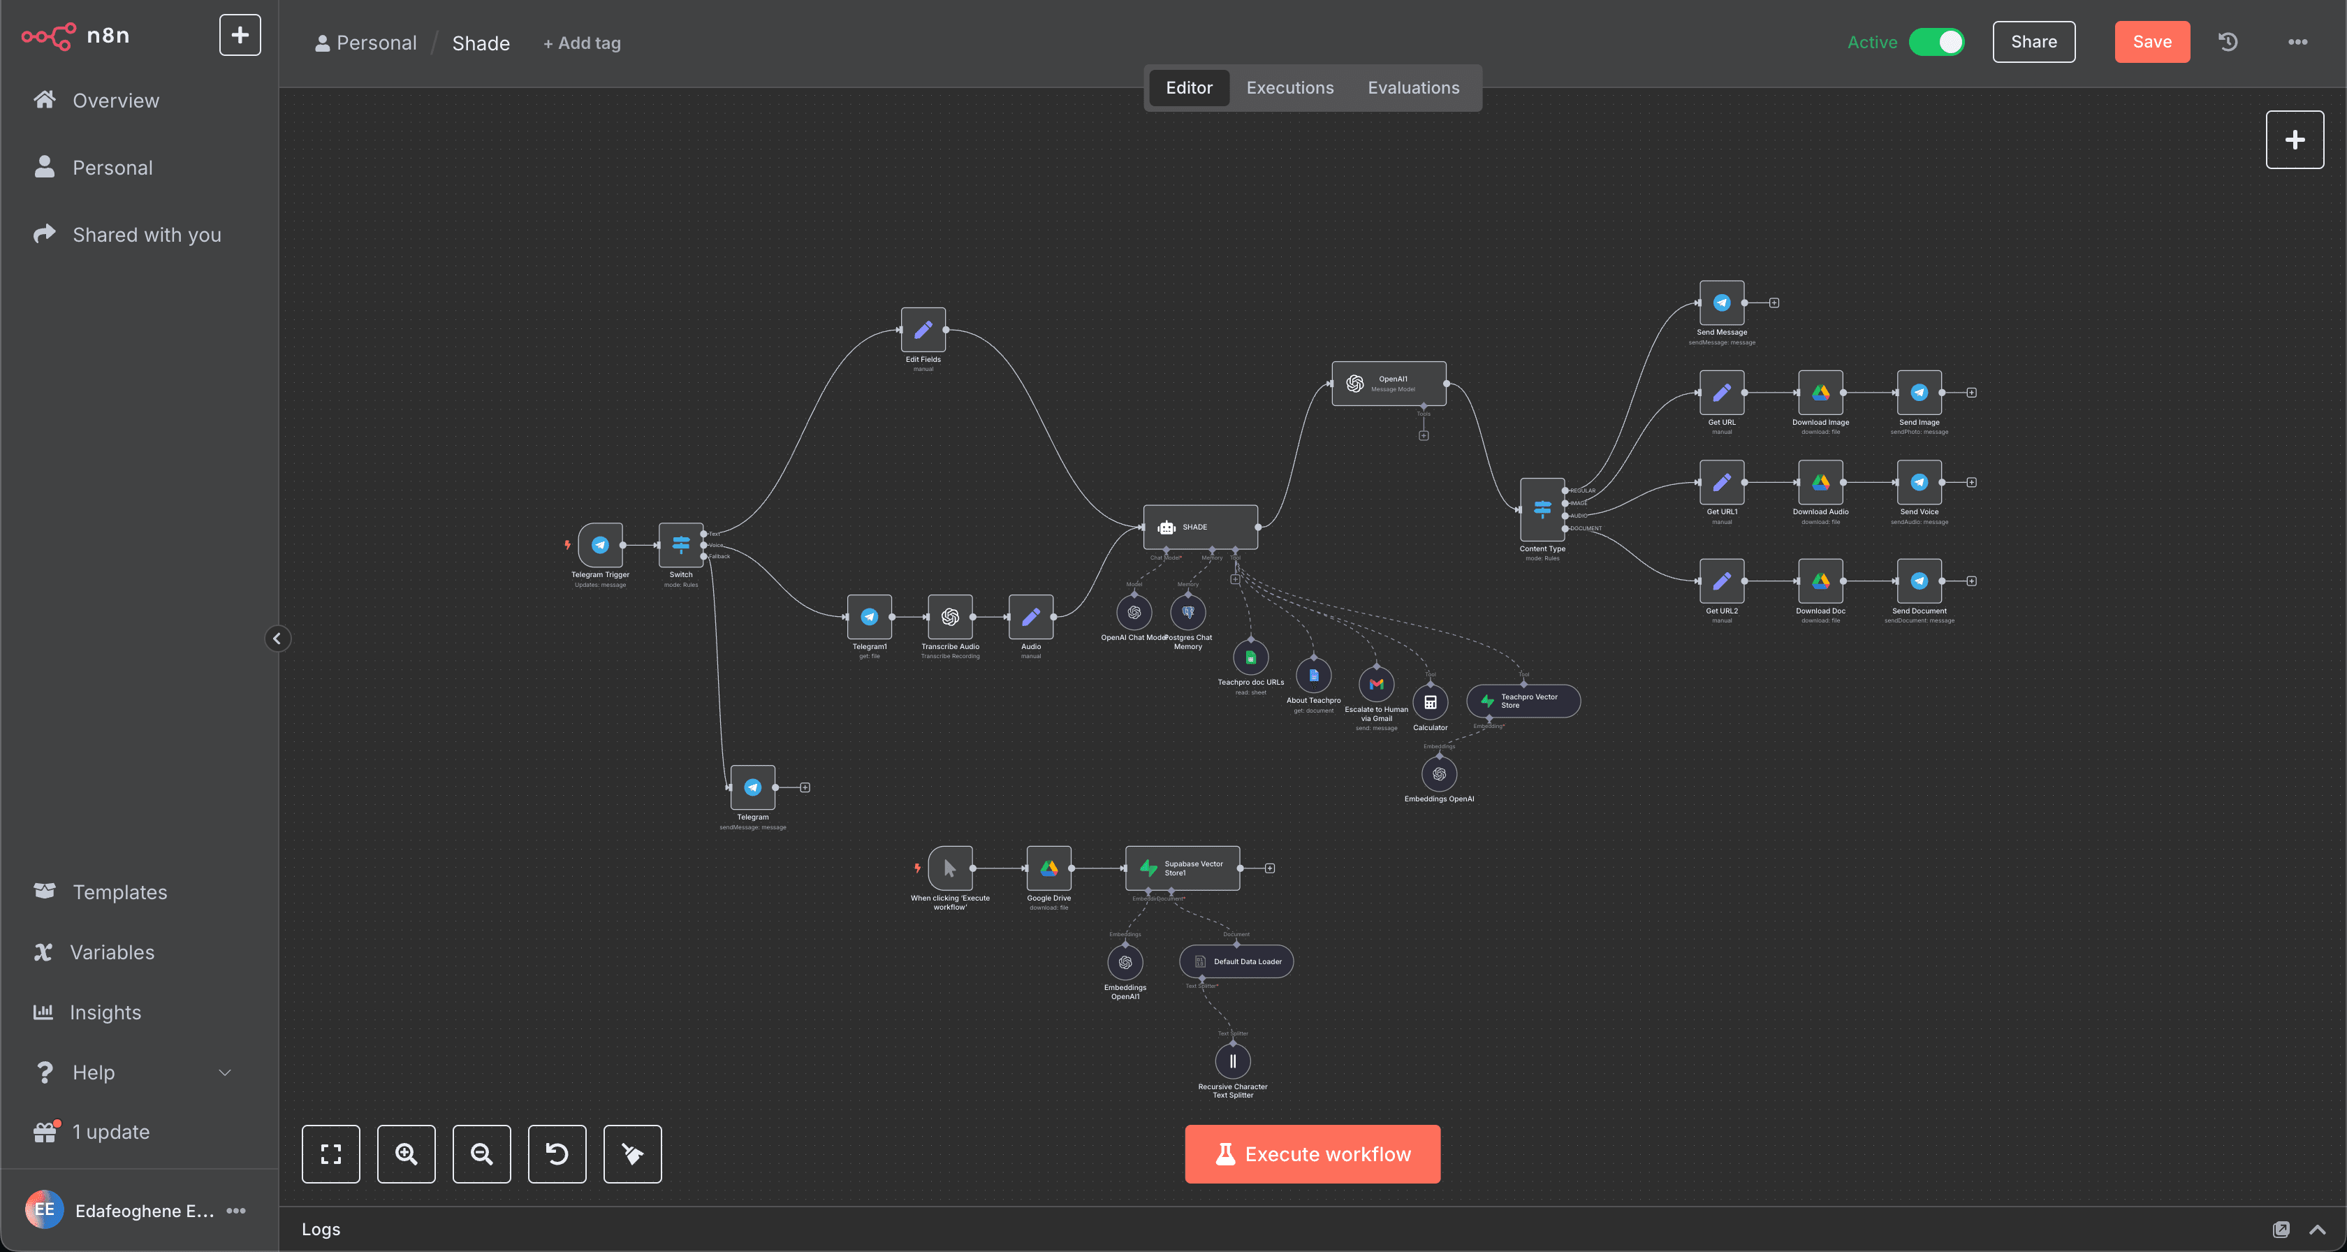Select the Telegram Trigger node
Screen dimensions: 2347x1252
[601, 545]
